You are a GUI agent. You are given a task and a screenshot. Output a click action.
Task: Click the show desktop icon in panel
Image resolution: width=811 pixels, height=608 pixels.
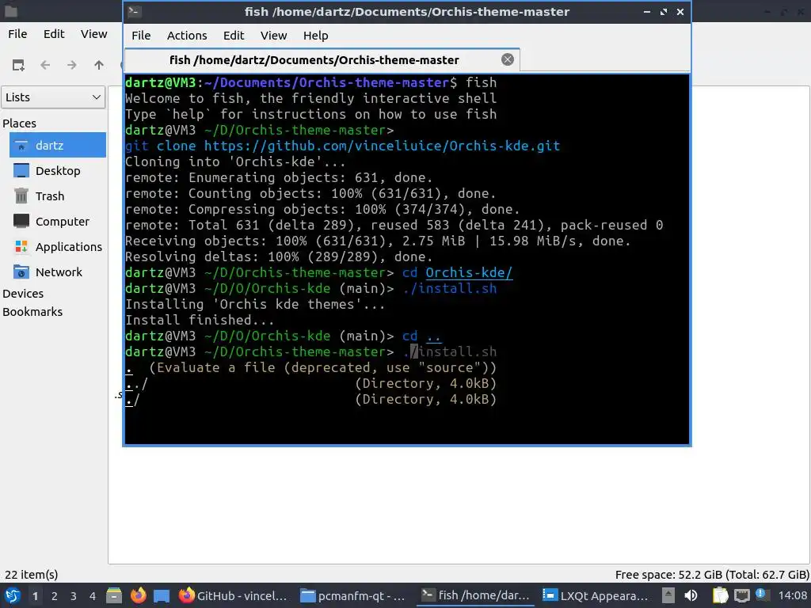point(162,596)
